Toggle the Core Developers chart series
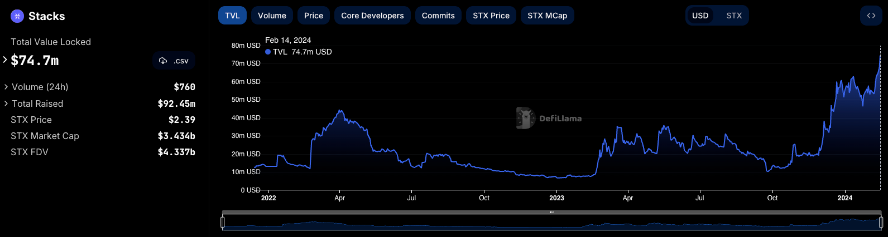 [x=372, y=16]
